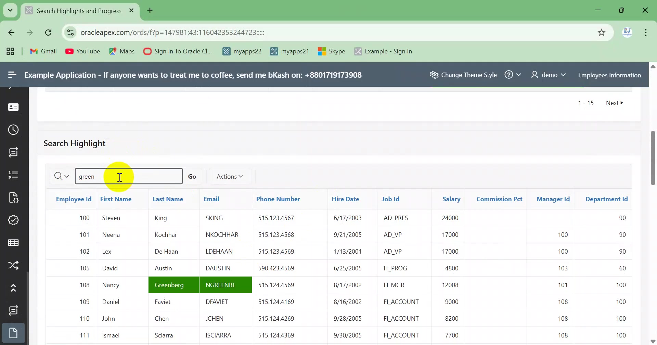
Task: Click the Hire Date column header
Action: [x=345, y=199]
